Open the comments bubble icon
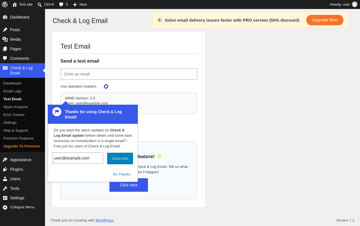 coord(61,4)
